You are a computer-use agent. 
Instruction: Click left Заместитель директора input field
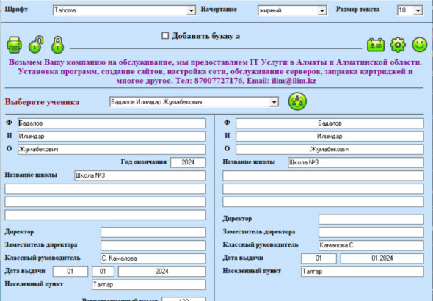point(153,245)
